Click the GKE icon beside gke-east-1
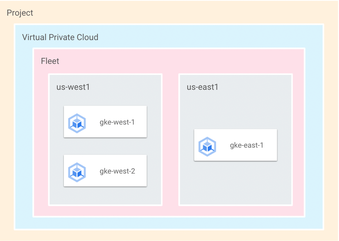 [207, 147]
